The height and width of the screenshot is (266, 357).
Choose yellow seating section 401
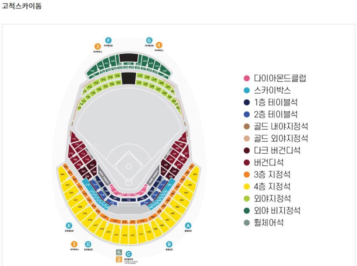click(195, 174)
